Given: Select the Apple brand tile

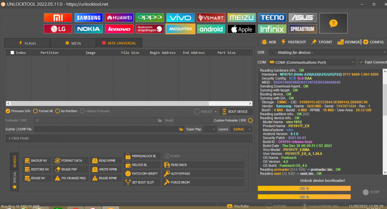Looking at the screenshot, I should point(242,29).
